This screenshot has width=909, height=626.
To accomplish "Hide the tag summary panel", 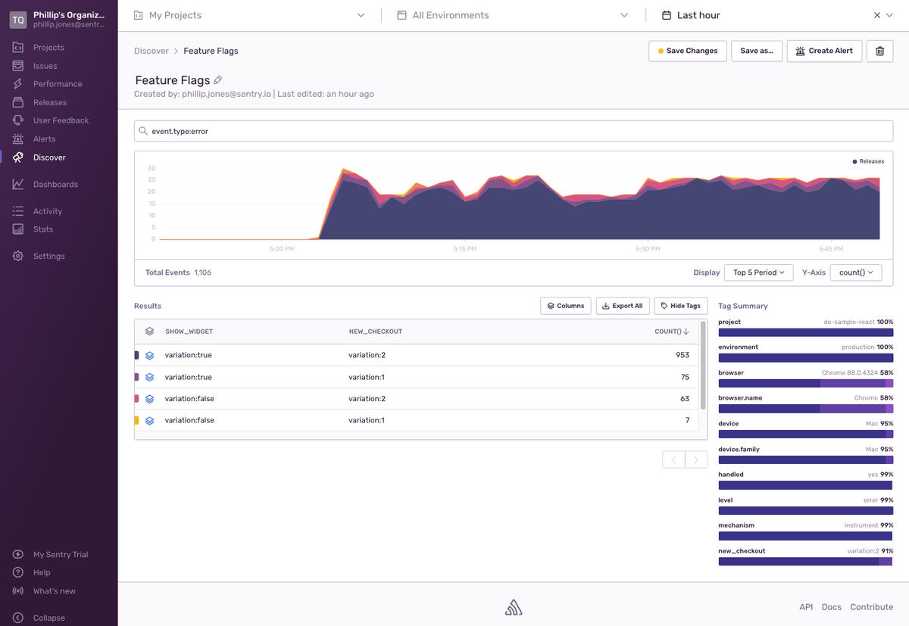I will pos(680,306).
